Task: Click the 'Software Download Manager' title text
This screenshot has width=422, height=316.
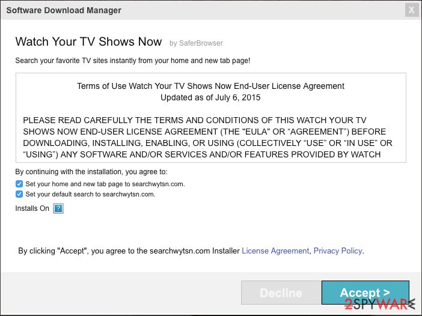Action: [x=64, y=10]
